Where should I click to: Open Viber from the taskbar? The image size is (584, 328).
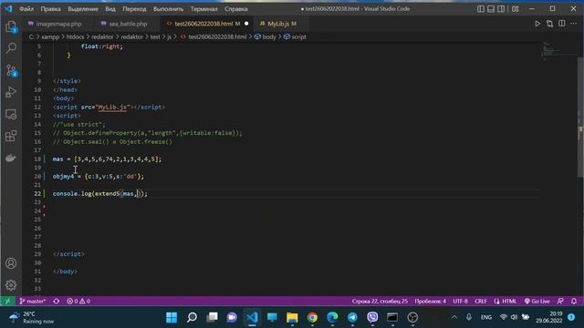tap(372, 317)
